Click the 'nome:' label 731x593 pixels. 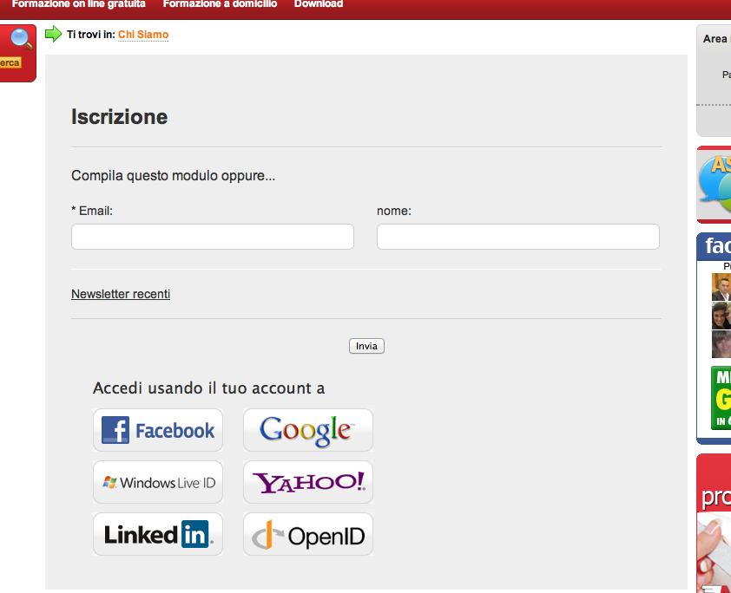coord(394,211)
